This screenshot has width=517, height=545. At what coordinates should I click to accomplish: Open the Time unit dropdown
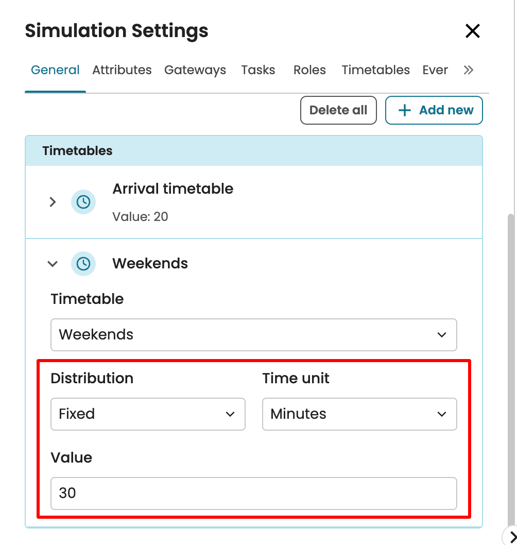click(359, 414)
